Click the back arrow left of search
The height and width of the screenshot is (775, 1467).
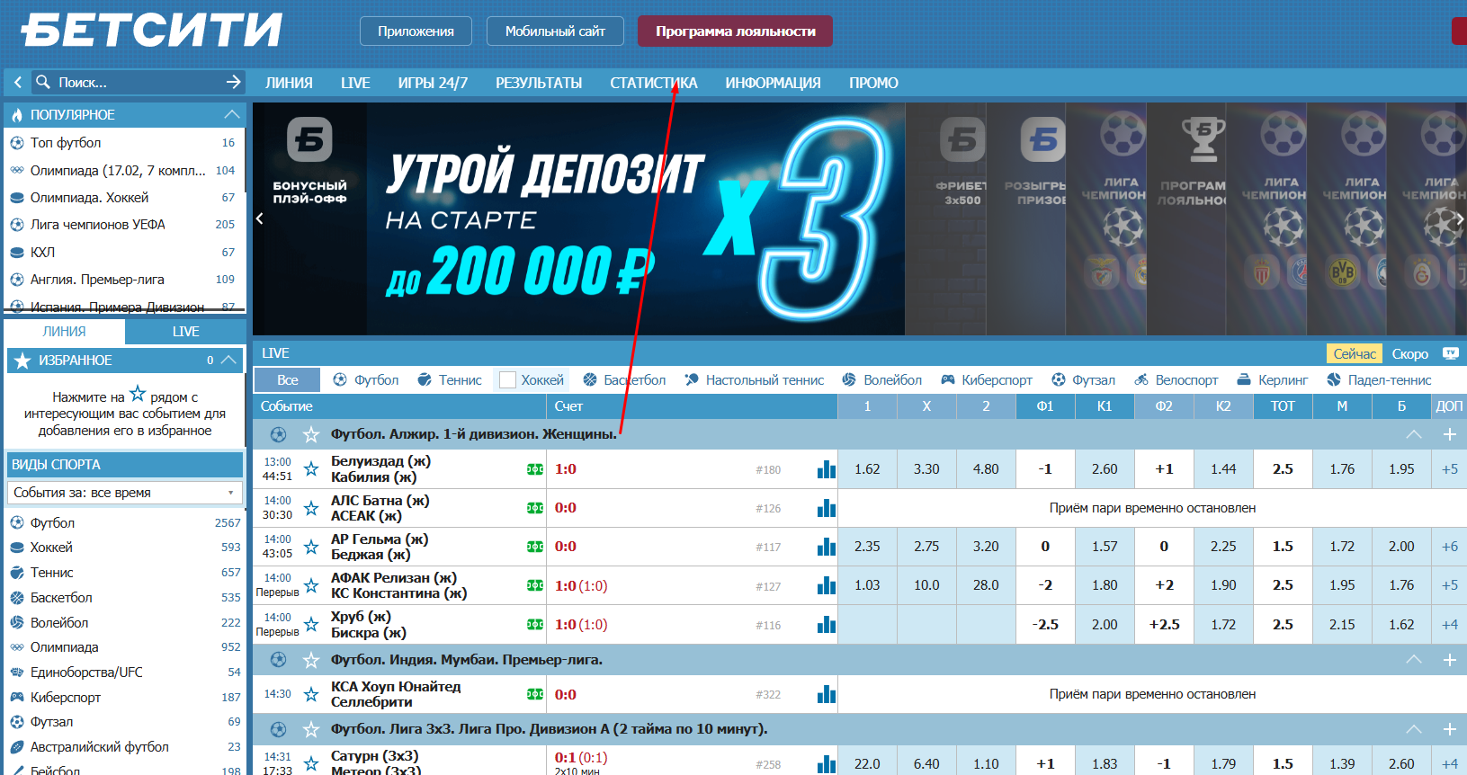17,82
